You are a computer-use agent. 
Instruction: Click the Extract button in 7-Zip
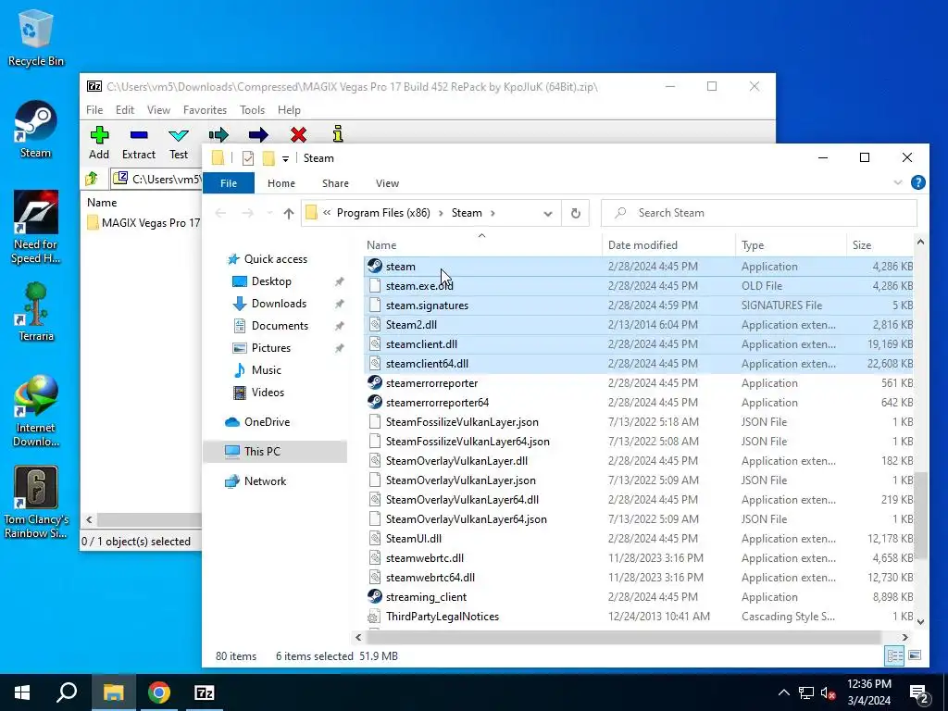[x=139, y=143]
